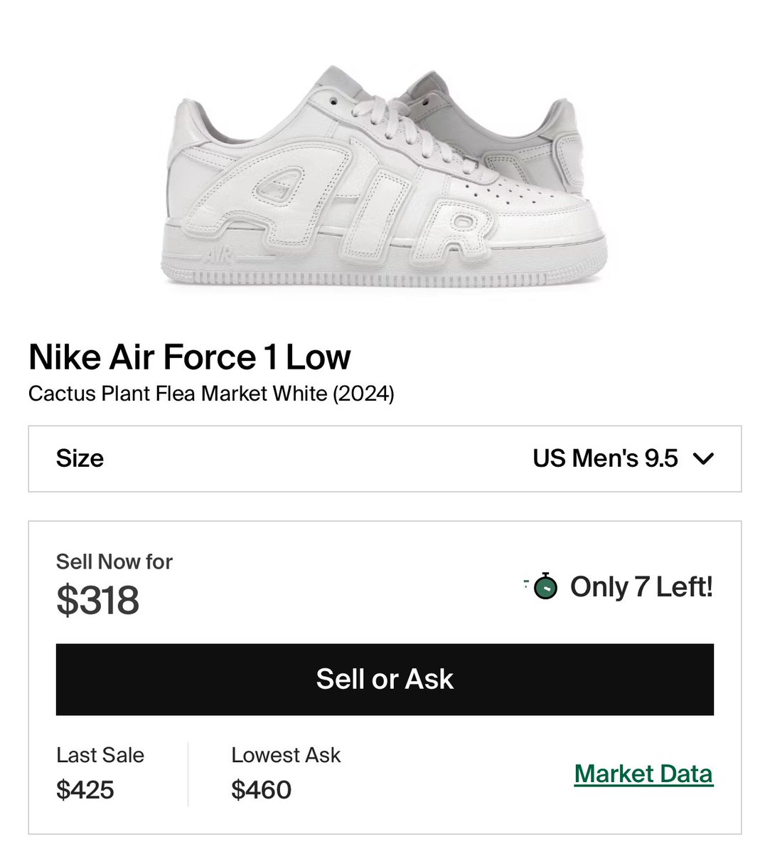This screenshot has height=854, width=770.
Task: Click the Size label in the selector box
Action: [80, 458]
